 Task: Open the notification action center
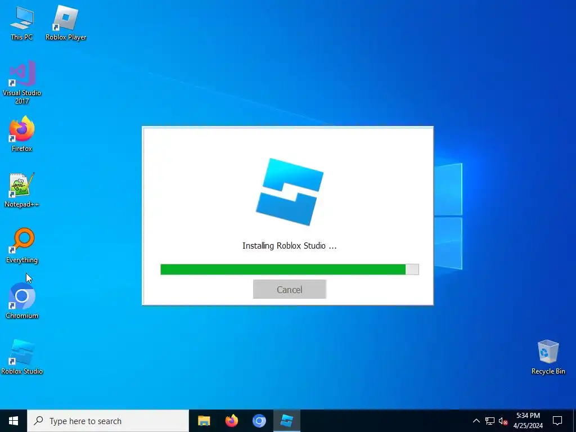(557, 421)
